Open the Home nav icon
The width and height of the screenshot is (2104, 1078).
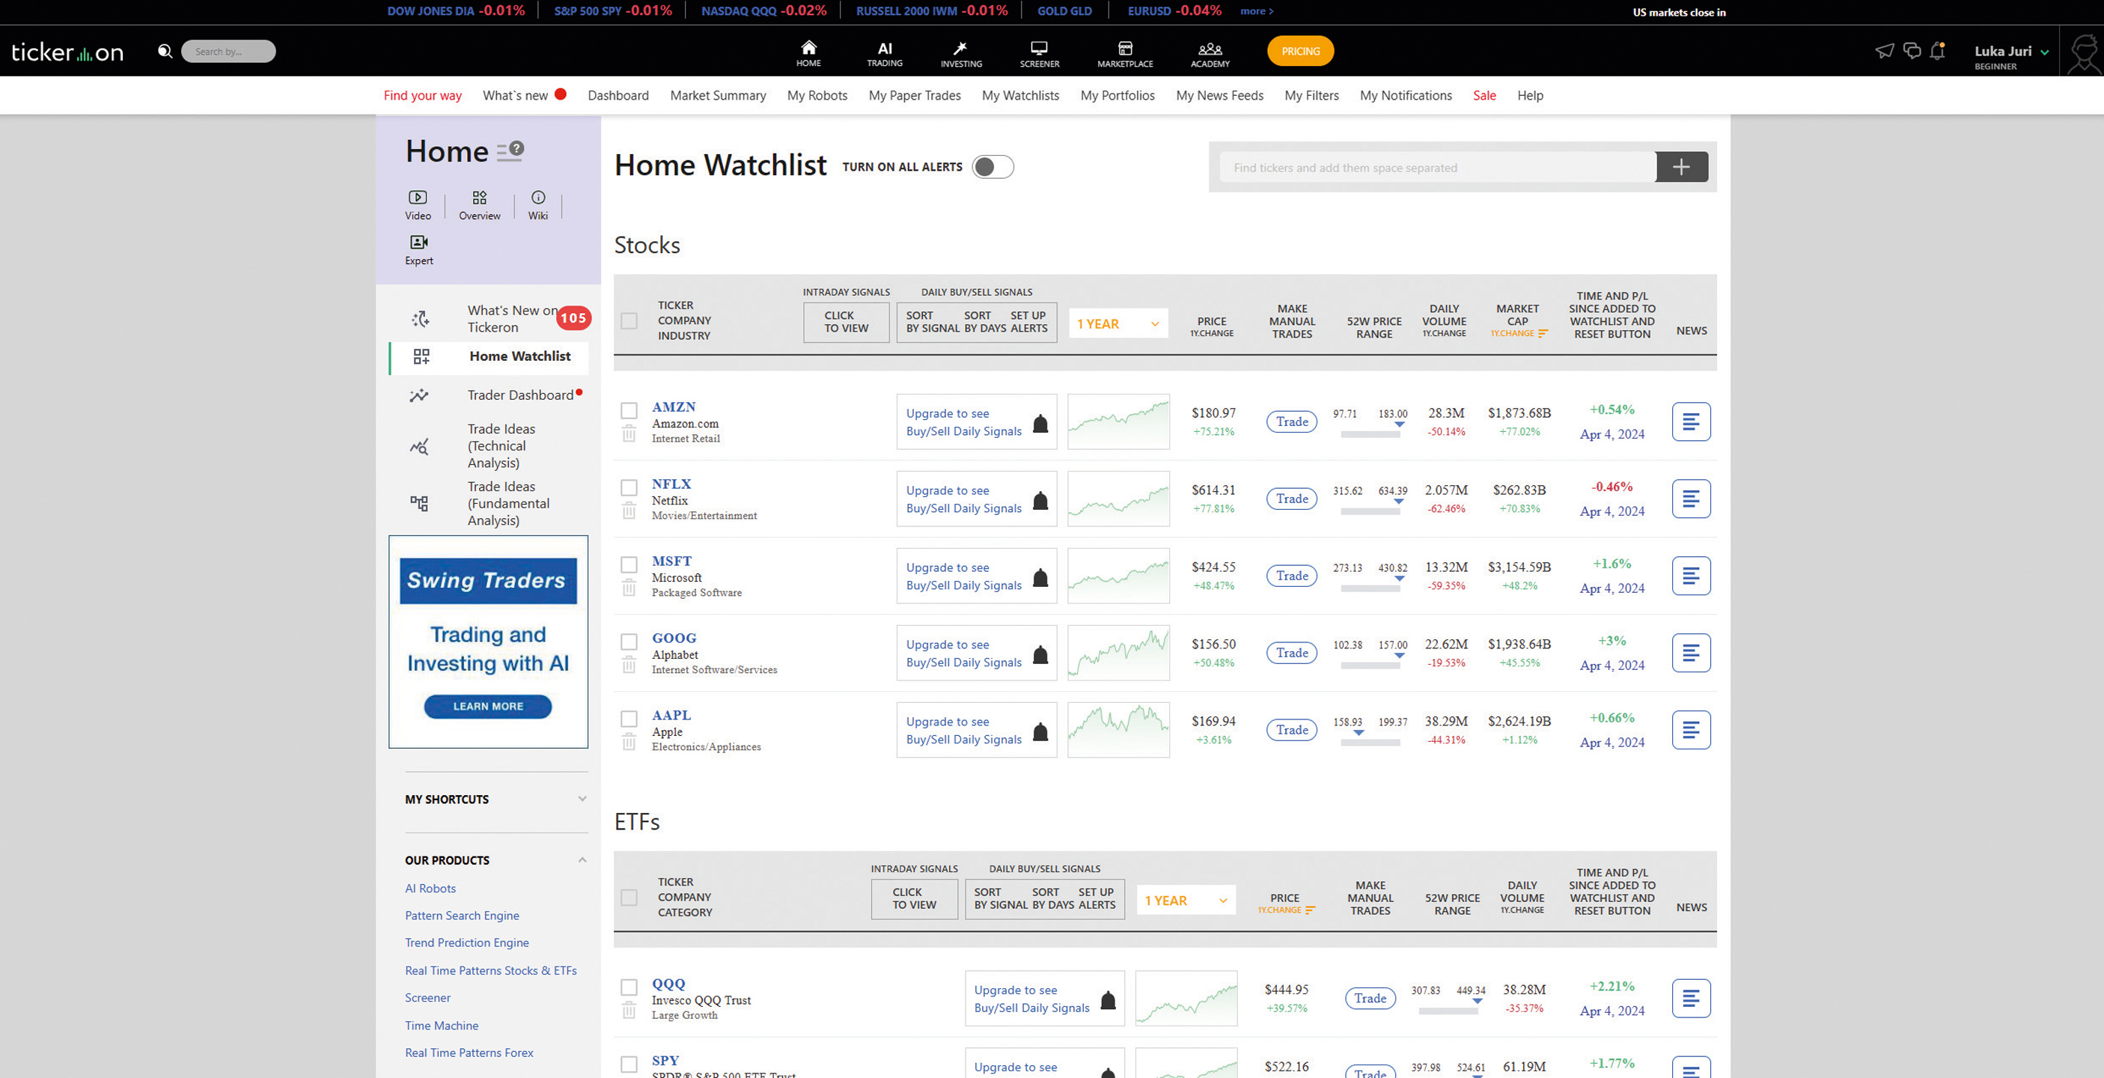[x=808, y=52]
